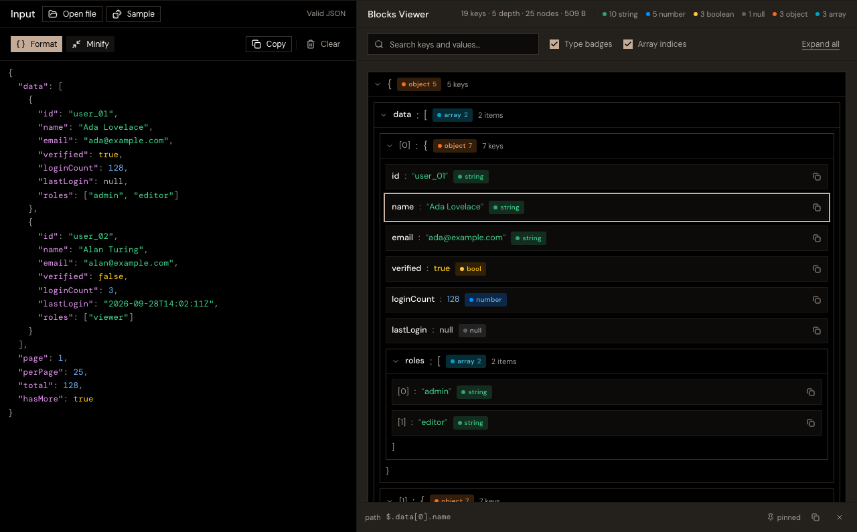Toggle the Array indices checkbox
Viewport: 857px width, 532px height.
coord(628,44)
